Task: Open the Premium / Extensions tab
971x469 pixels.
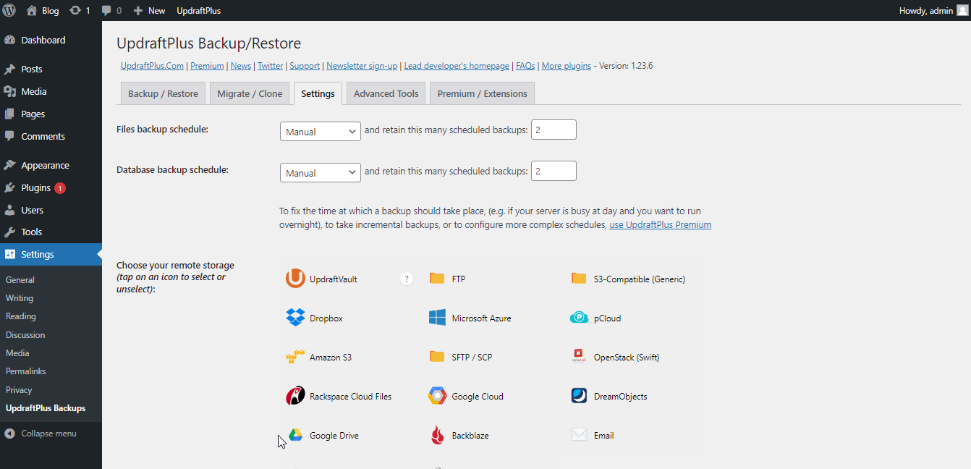Action: point(482,93)
